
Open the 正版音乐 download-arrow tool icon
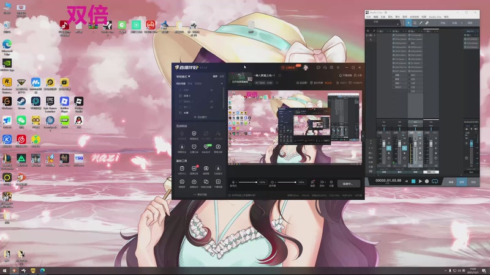[218, 169]
